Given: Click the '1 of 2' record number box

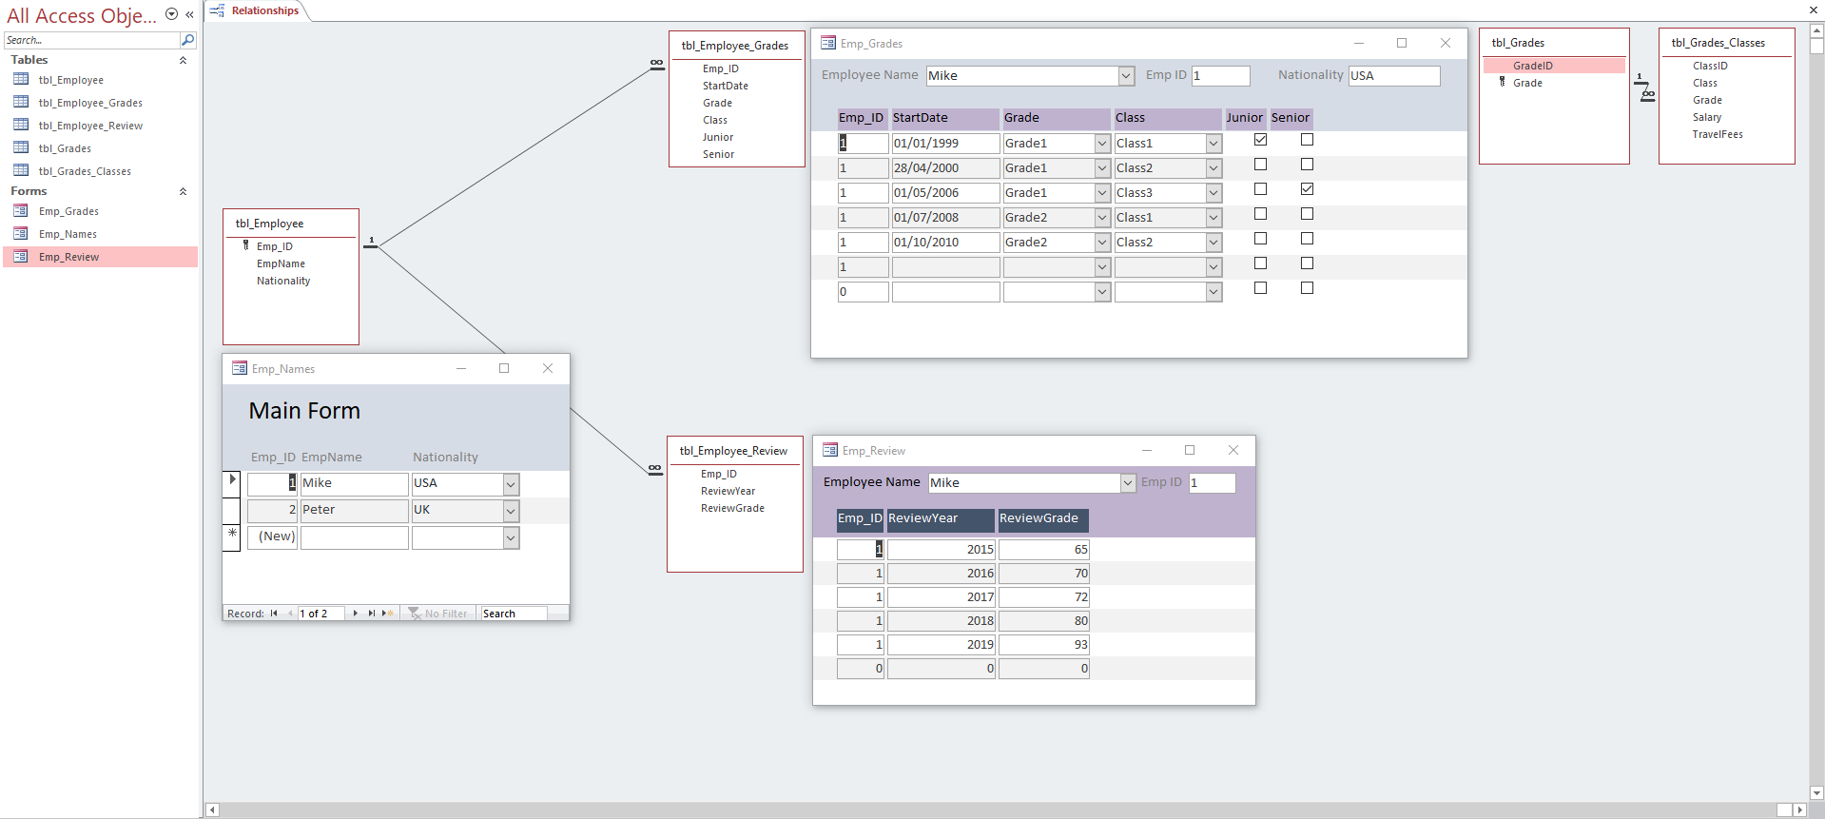Looking at the screenshot, I should [320, 614].
